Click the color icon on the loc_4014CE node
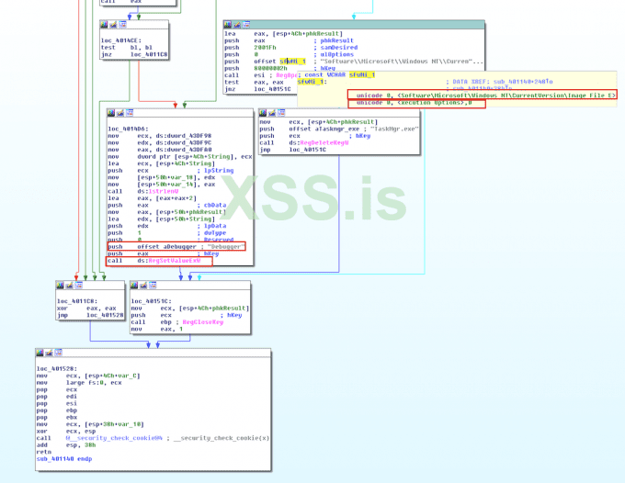The width and height of the screenshot is (625, 483). [x=104, y=25]
